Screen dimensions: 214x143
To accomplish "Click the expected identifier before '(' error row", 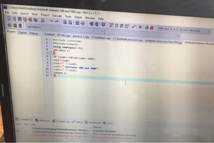I will click(x=74, y=136).
